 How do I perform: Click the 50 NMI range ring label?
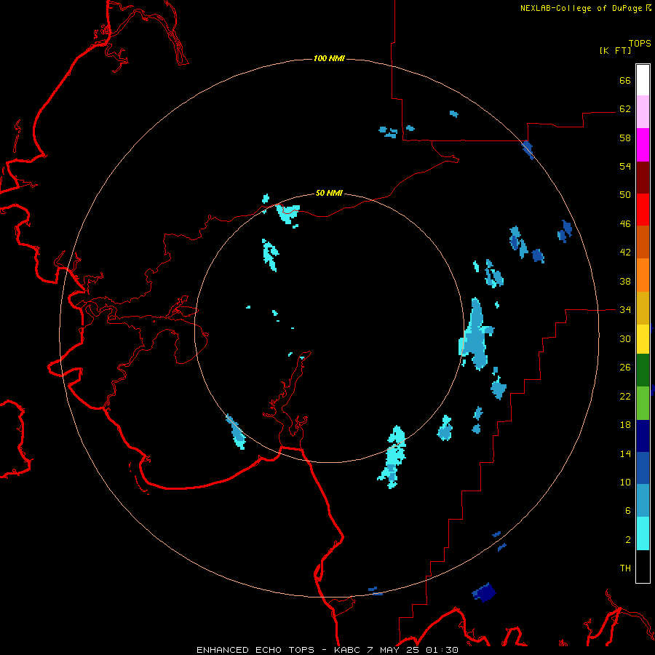pyautogui.click(x=329, y=193)
